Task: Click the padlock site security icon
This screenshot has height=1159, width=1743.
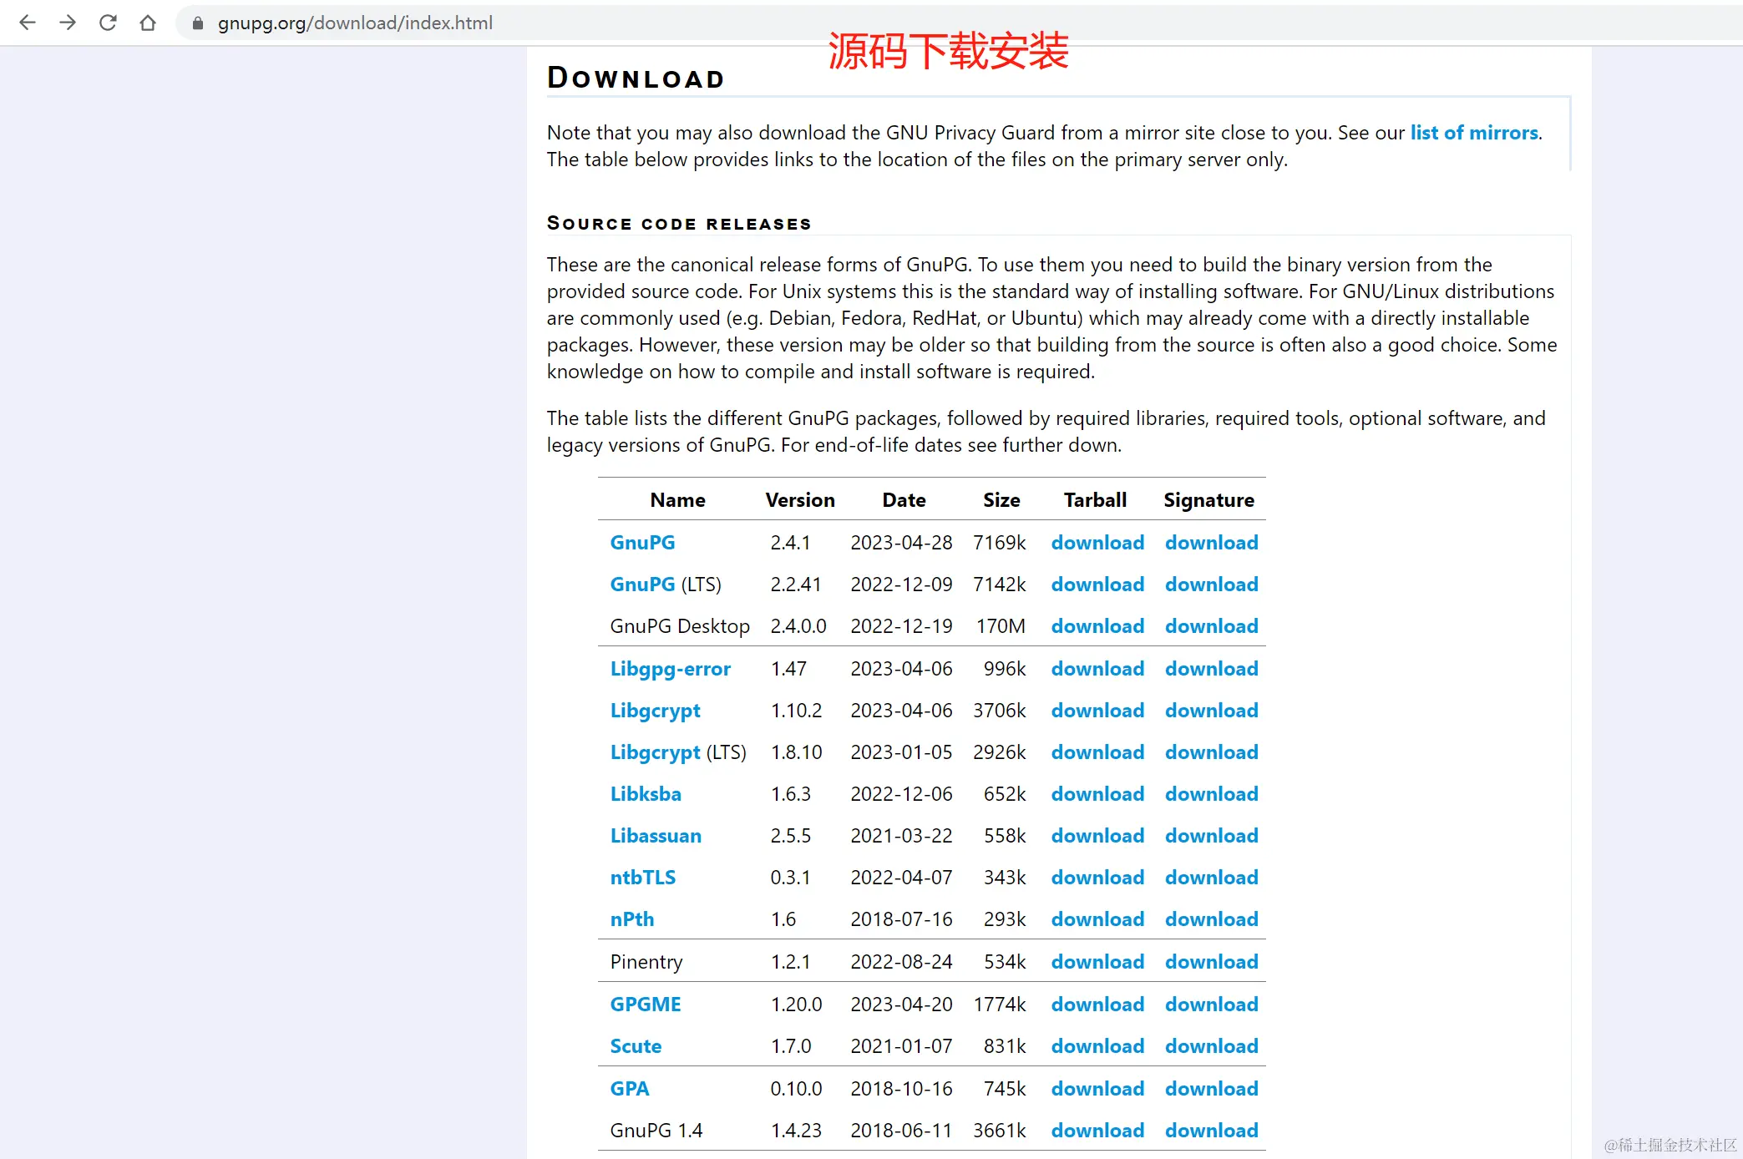Action: pyautogui.click(x=198, y=23)
